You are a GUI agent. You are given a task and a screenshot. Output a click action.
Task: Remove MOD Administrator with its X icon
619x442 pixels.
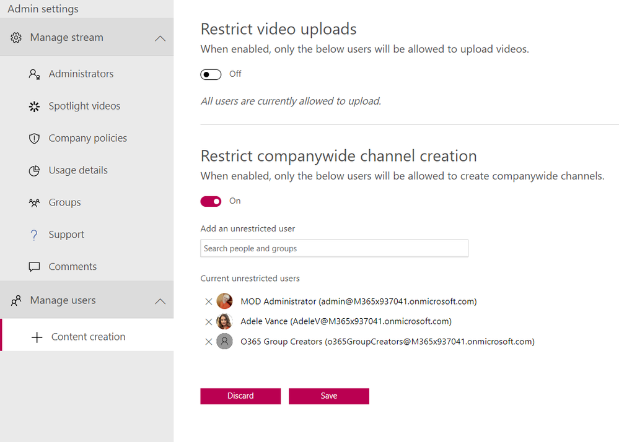pos(208,301)
